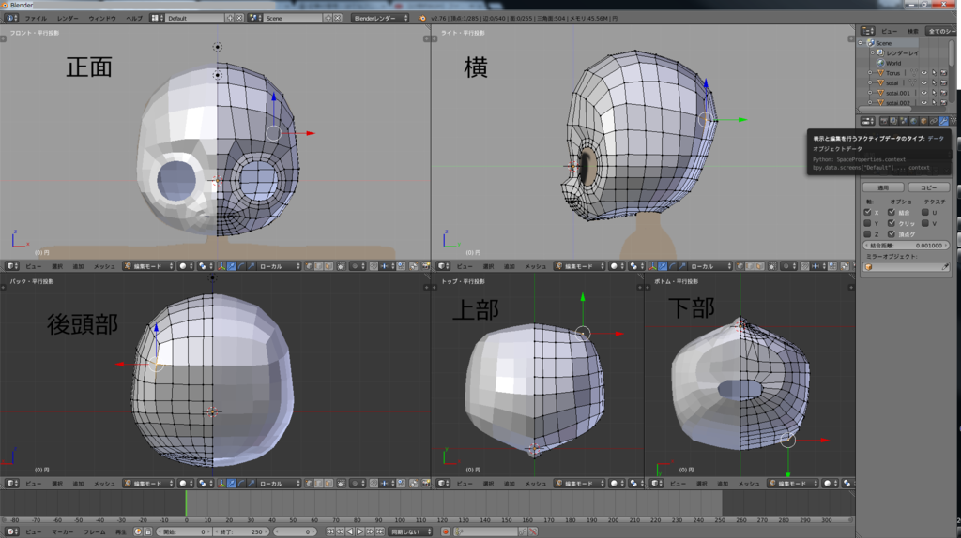Enable mirror Y axis checkbox

pos(867,223)
